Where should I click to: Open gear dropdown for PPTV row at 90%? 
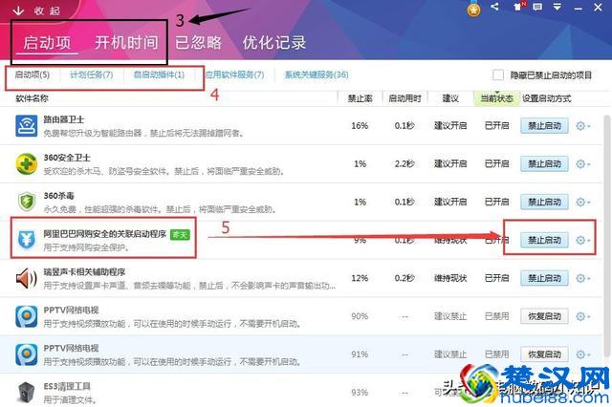583,316
